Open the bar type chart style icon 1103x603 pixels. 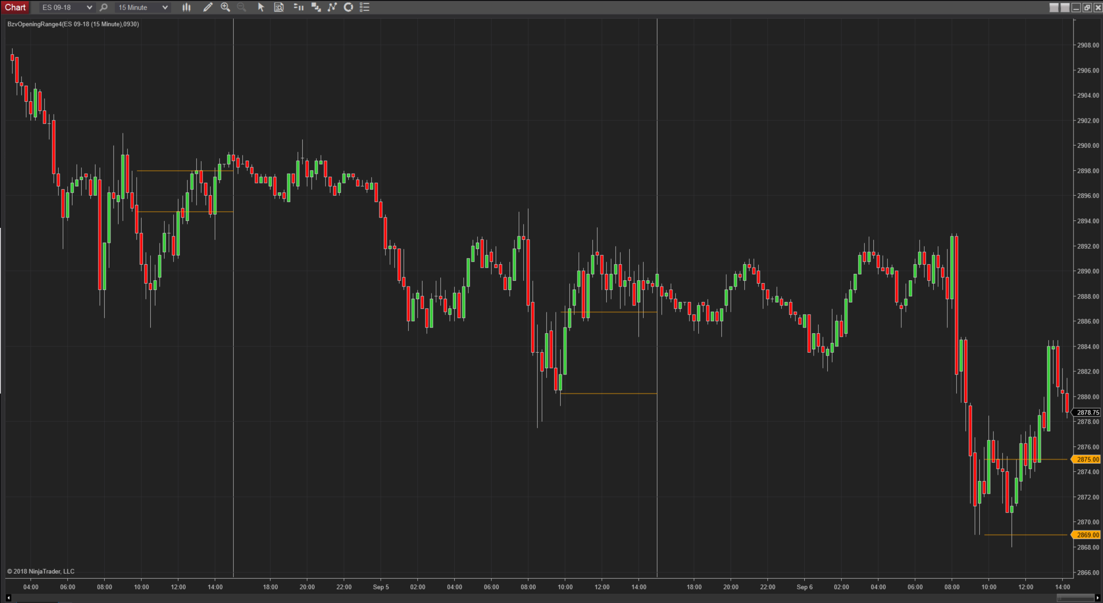187,7
